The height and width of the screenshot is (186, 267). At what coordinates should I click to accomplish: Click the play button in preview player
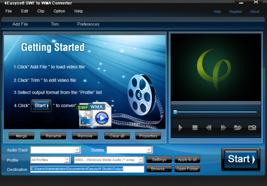(x=180, y=127)
